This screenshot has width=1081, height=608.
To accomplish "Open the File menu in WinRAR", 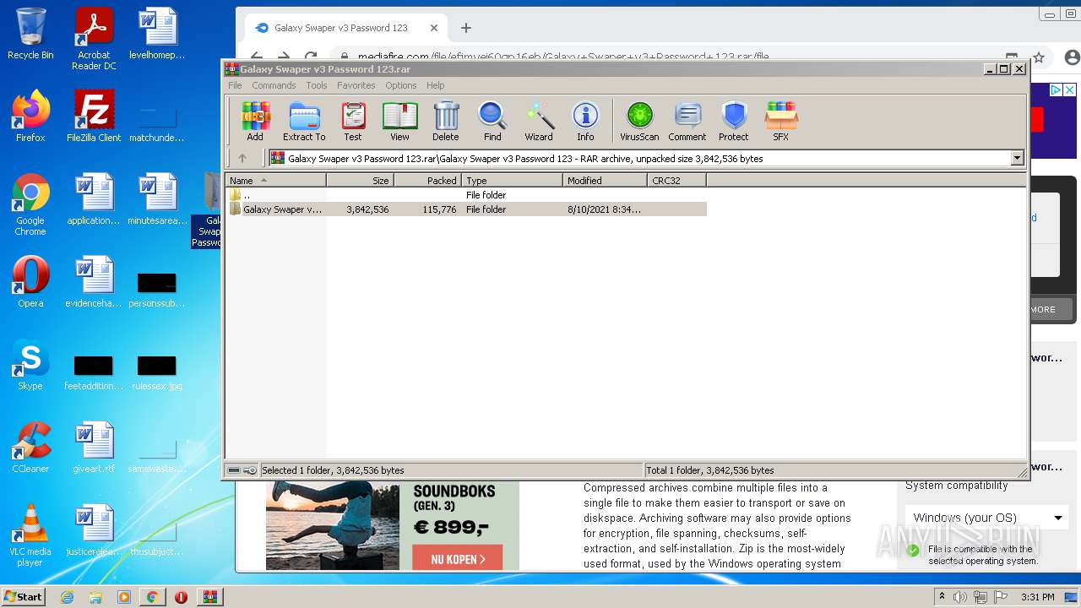I will (x=235, y=85).
